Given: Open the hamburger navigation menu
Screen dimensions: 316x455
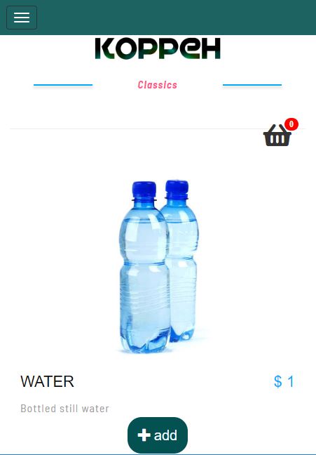Looking at the screenshot, I should point(22,18).
